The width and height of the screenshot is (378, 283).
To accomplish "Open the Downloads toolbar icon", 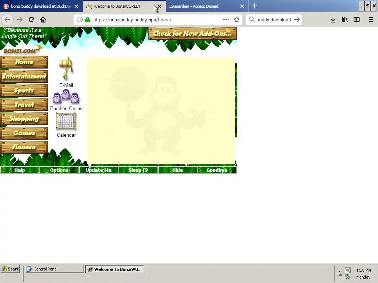I will point(333,20).
